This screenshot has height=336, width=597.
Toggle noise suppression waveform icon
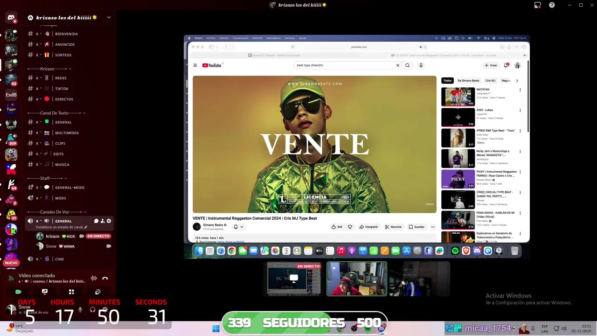[x=94, y=278]
